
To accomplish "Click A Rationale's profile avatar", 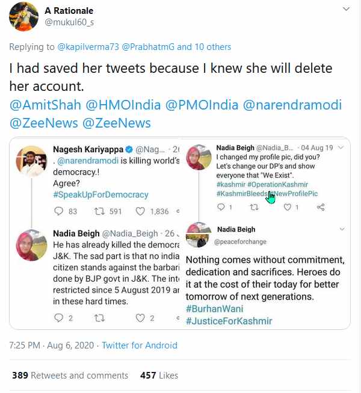I will (x=23, y=16).
